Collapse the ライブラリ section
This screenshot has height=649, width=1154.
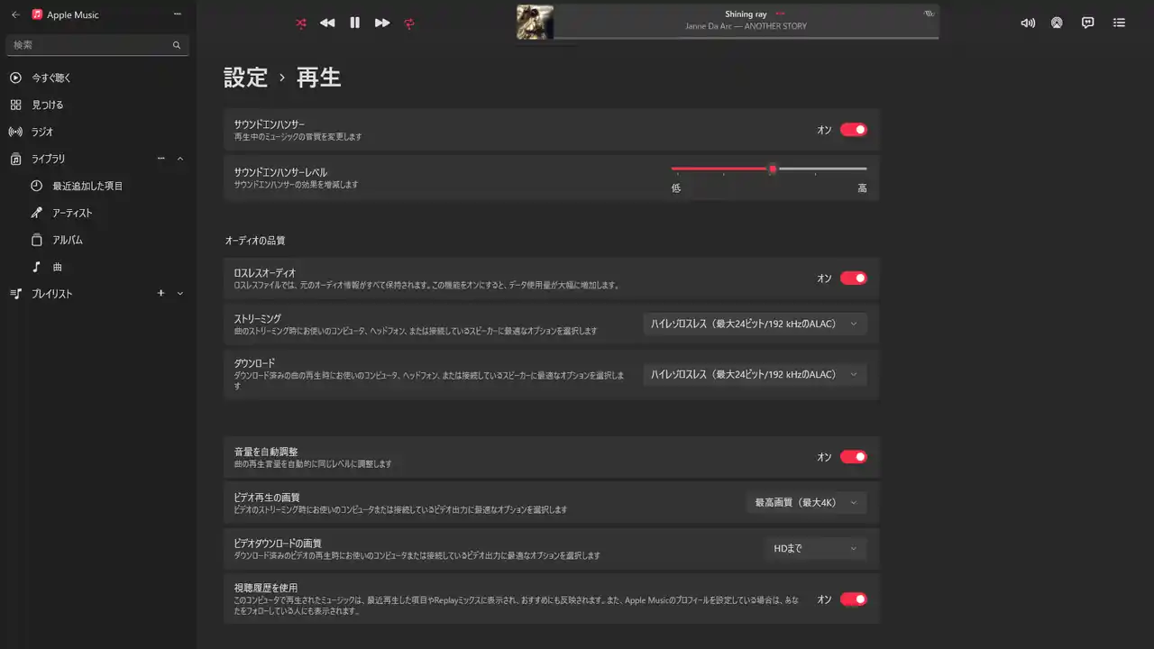click(179, 159)
